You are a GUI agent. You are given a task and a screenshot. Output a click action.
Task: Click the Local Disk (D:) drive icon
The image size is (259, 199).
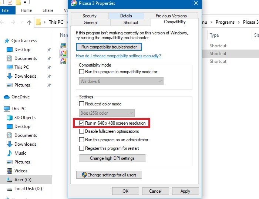(x=9, y=190)
